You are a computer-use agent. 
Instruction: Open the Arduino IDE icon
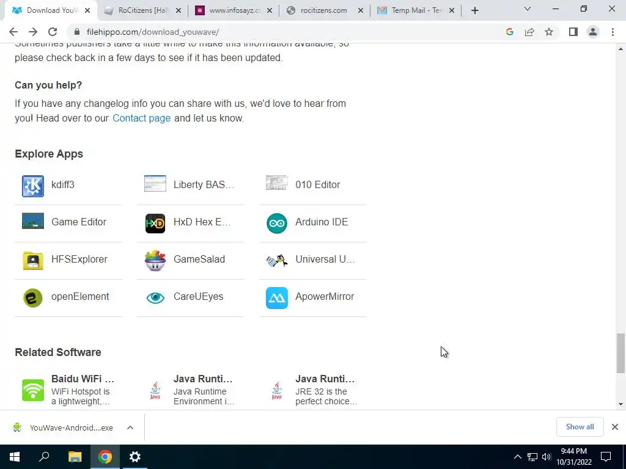tap(277, 223)
